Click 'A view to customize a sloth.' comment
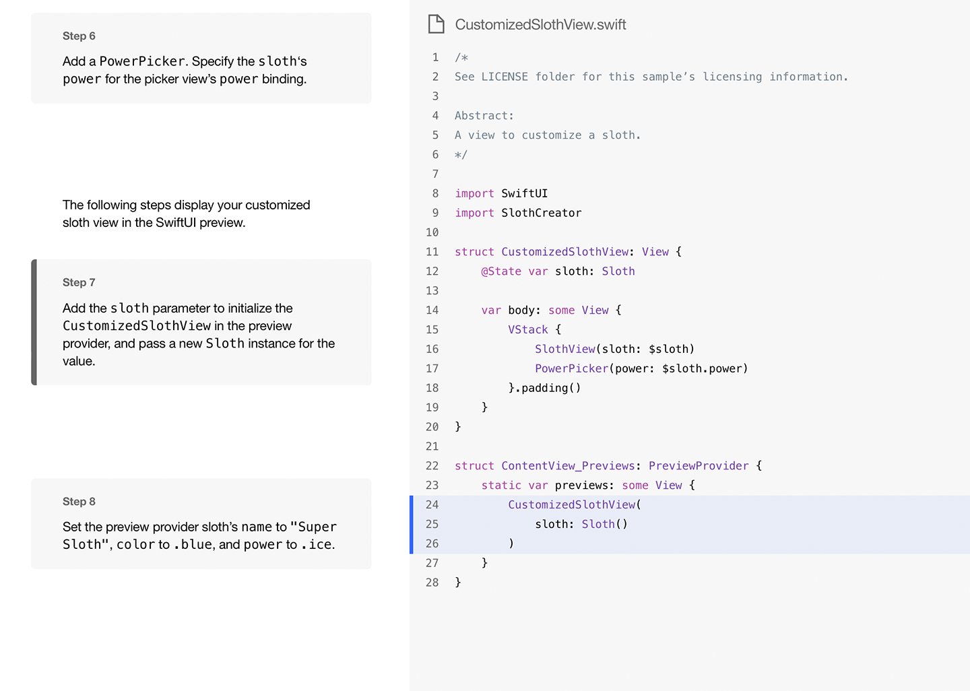 coord(548,135)
